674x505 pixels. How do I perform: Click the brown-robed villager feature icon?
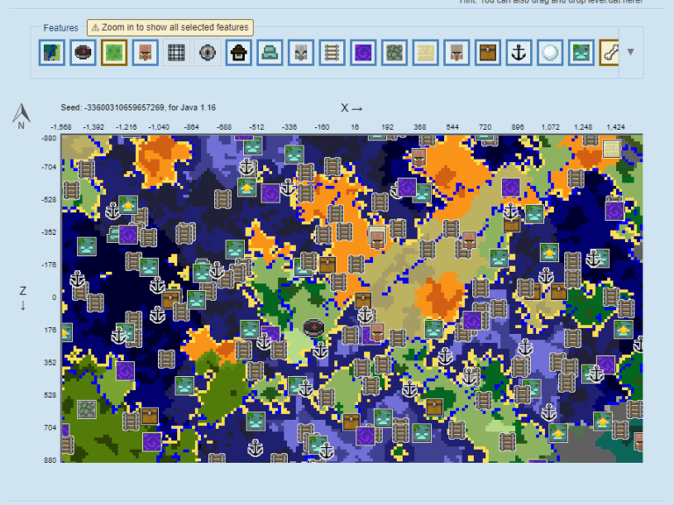pyautogui.click(x=457, y=53)
